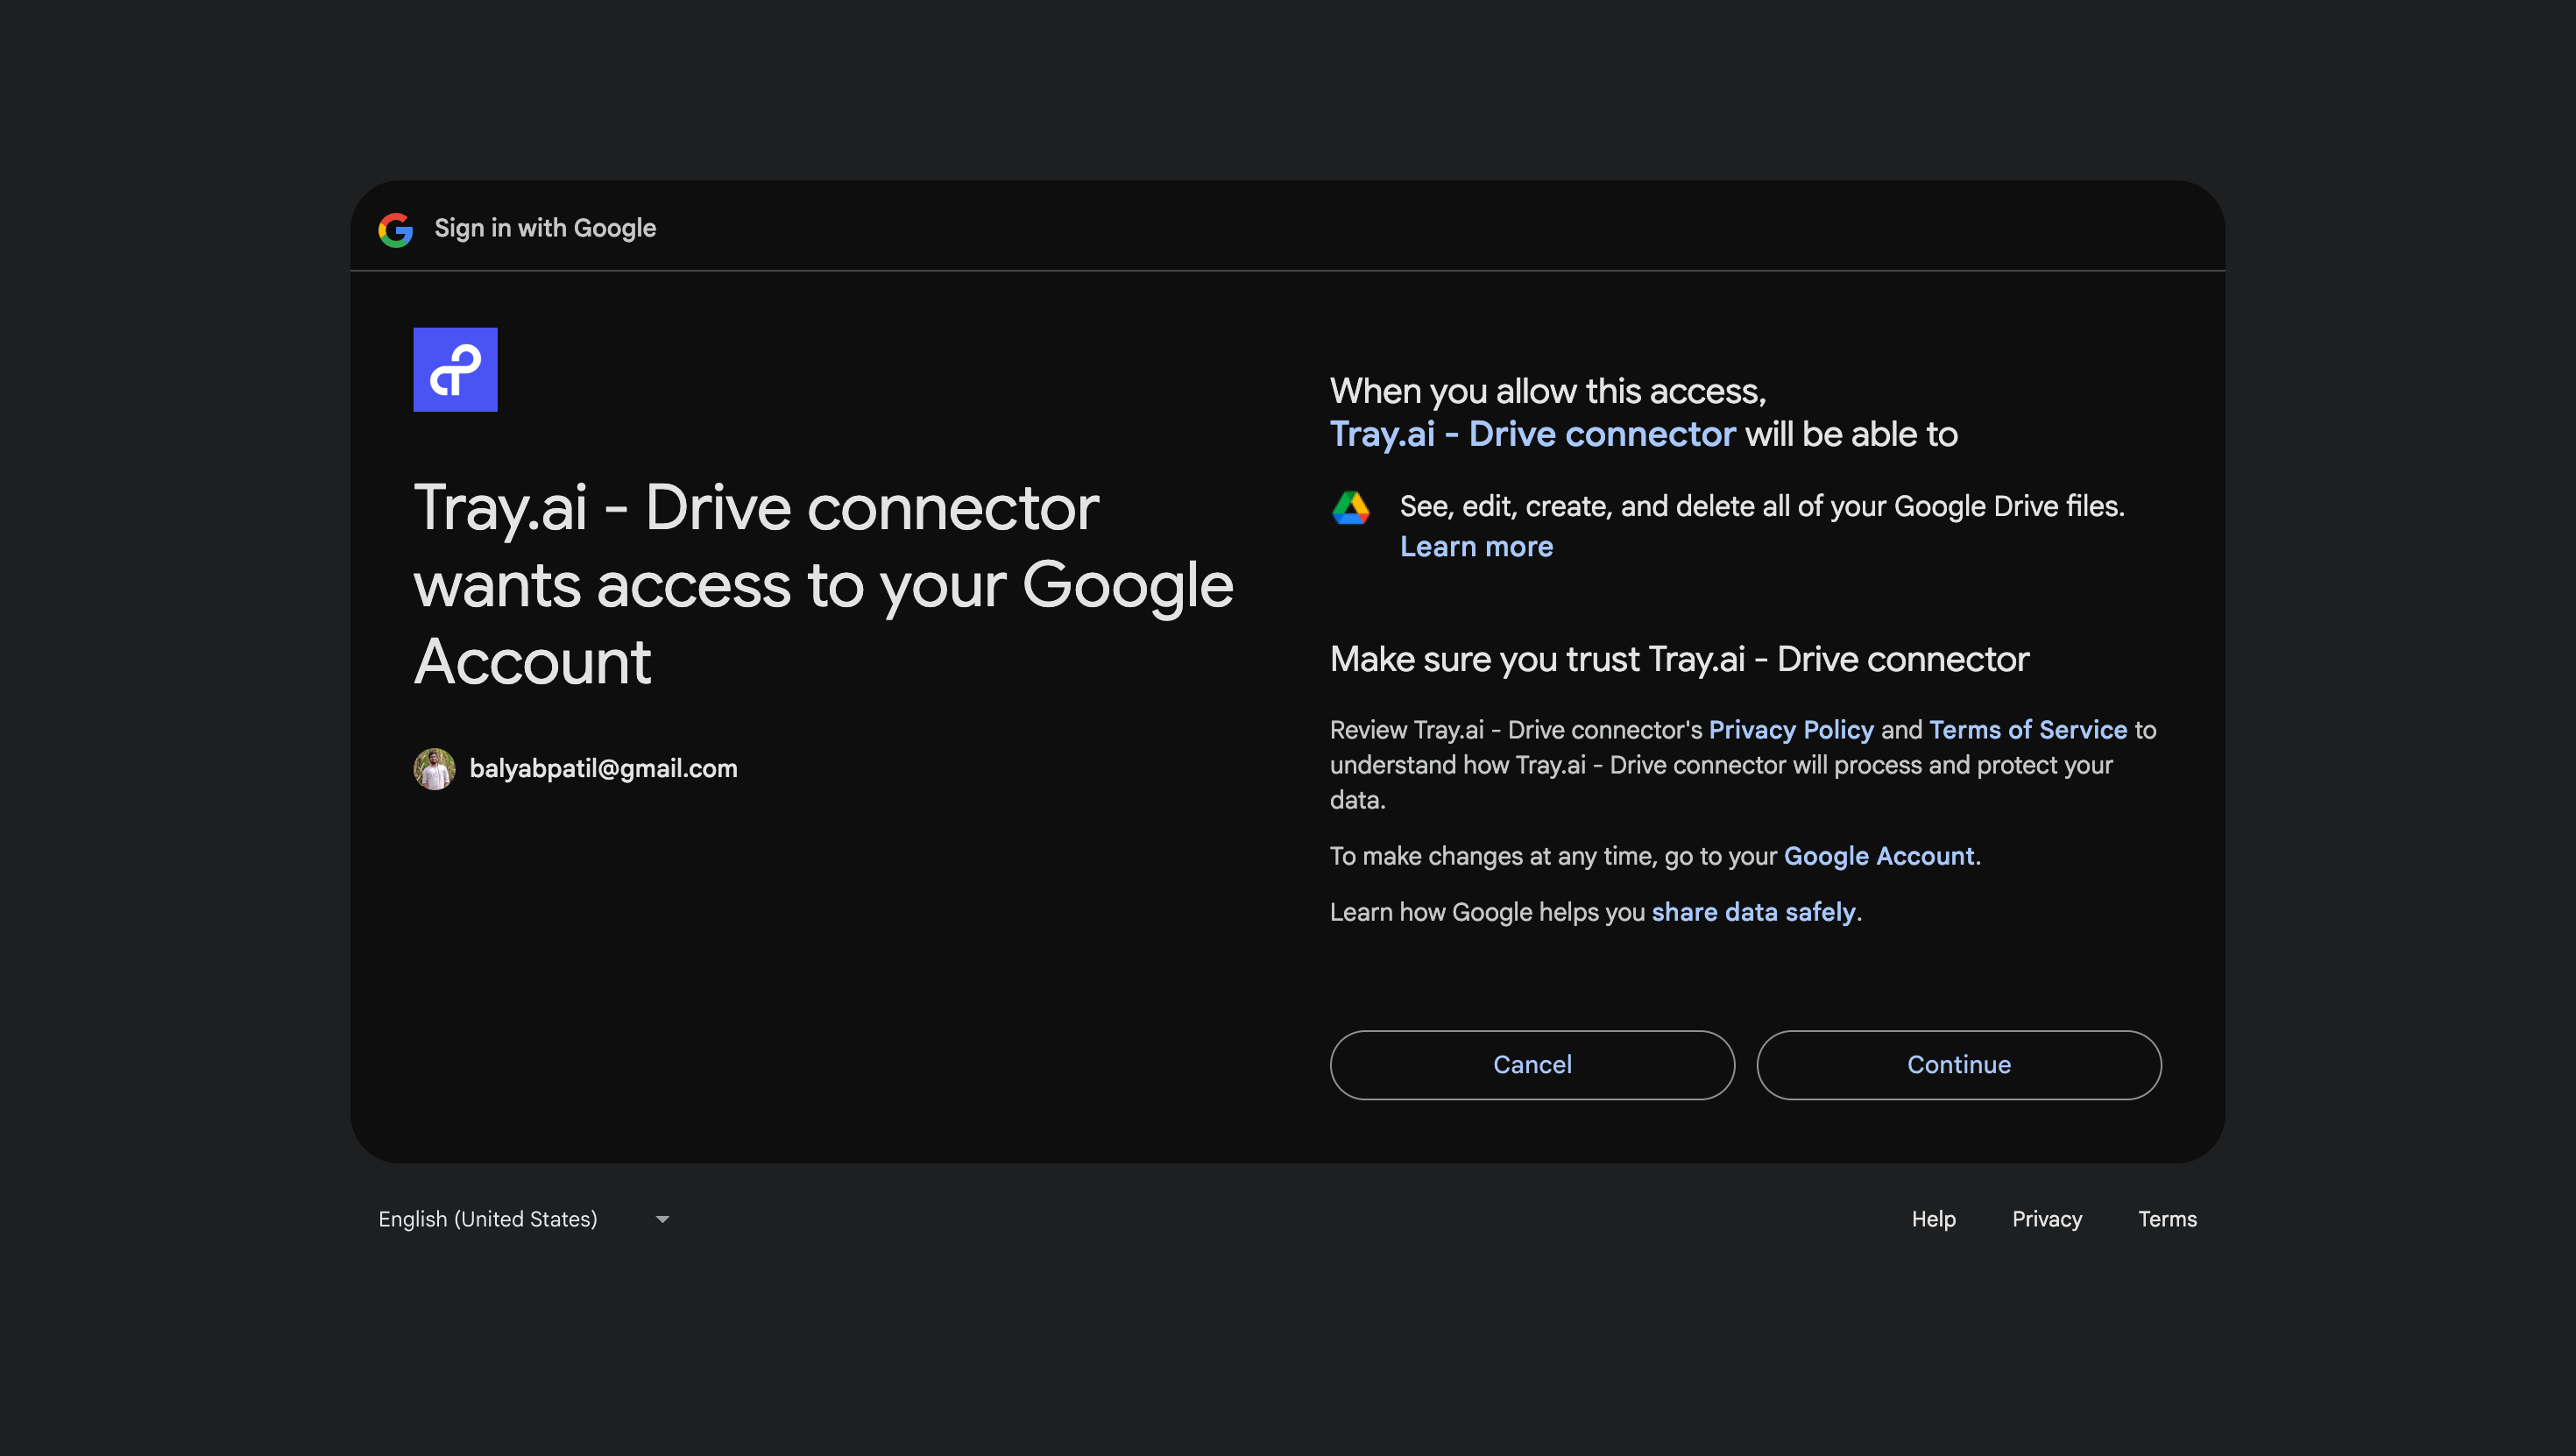
Task: Click the balyabpatil@gmail.com account email
Action: (603, 768)
